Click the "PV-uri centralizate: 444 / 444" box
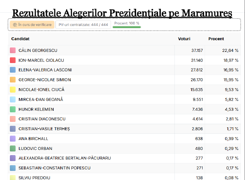Viewport: 245px width, 180px height. 83,25
